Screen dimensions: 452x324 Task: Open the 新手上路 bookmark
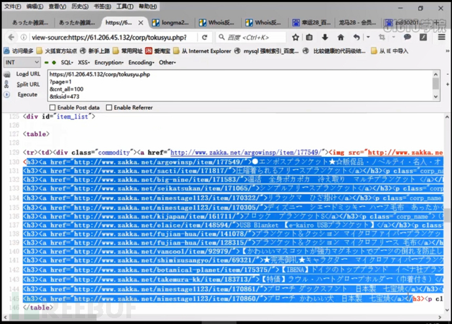point(94,51)
